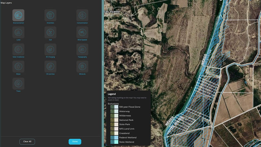Activate the Soil layer icon

tap(50, 32)
